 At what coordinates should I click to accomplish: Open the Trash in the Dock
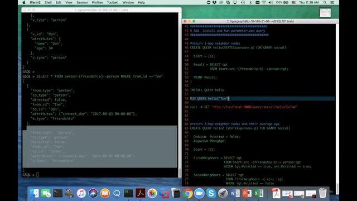click(x=322, y=194)
